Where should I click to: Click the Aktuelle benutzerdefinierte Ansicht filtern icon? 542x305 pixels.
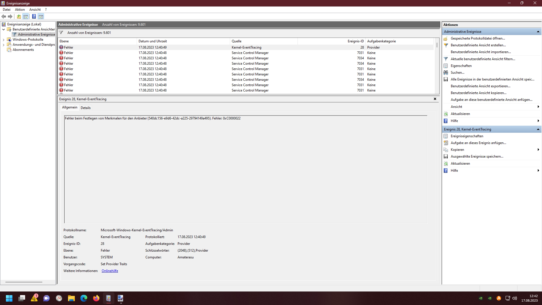(x=446, y=59)
